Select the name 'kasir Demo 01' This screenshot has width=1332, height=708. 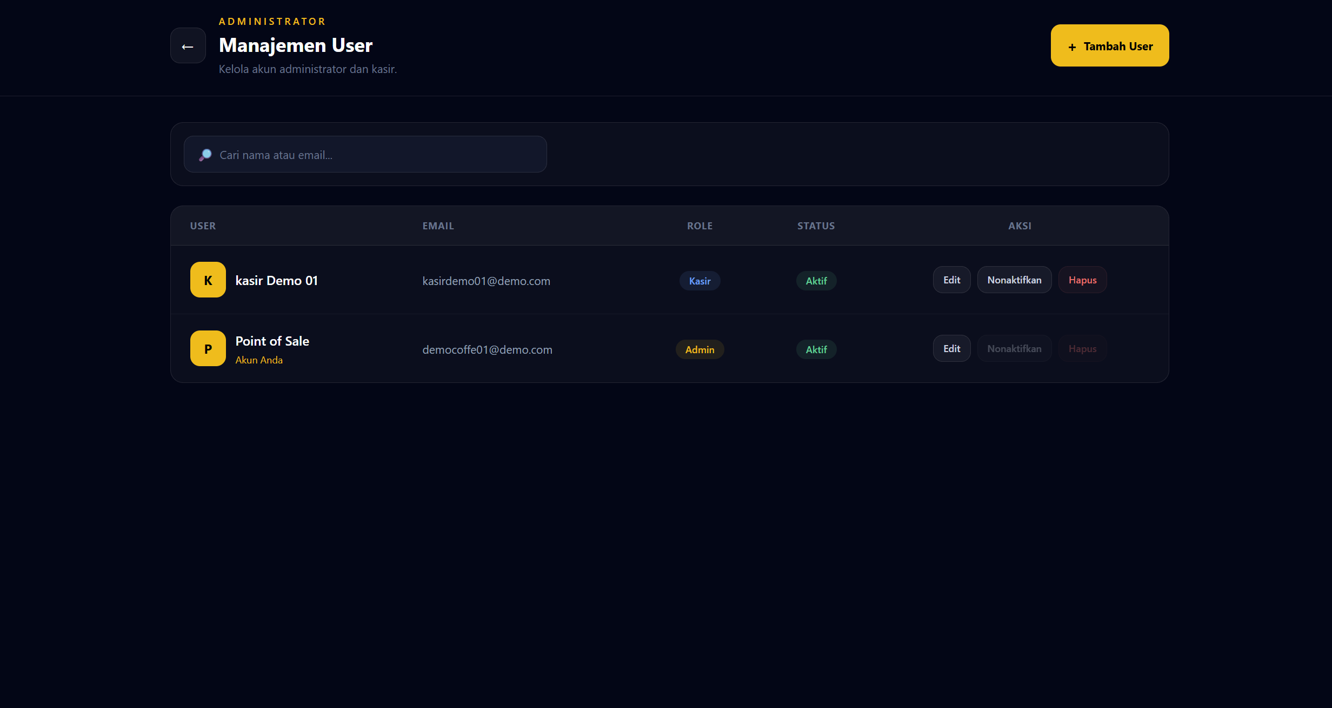tap(277, 280)
